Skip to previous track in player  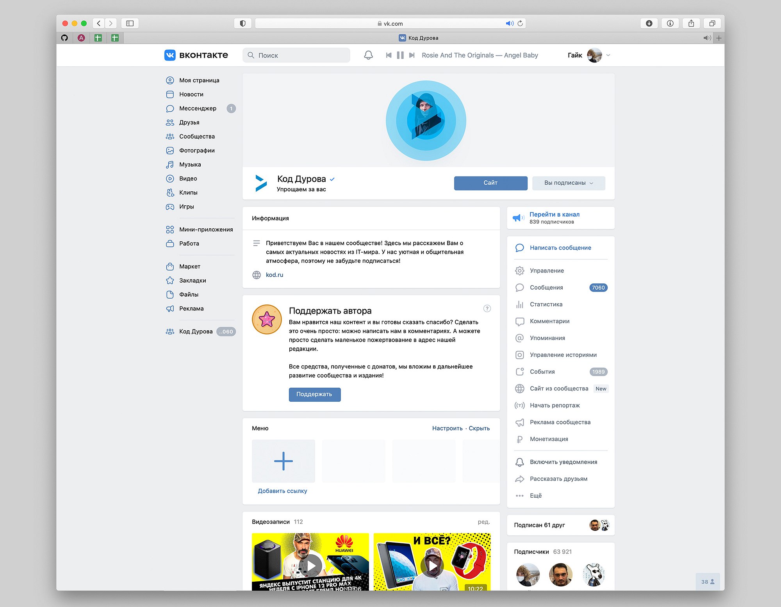(389, 55)
